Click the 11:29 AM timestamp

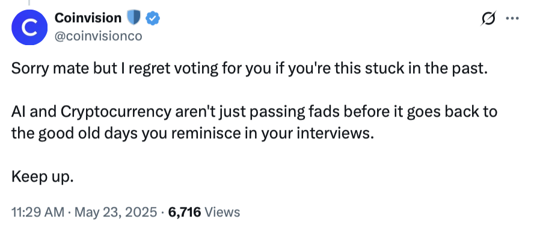coord(38,212)
